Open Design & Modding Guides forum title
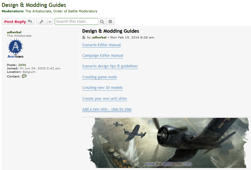This screenshot has width=251, height=170. 34,5
